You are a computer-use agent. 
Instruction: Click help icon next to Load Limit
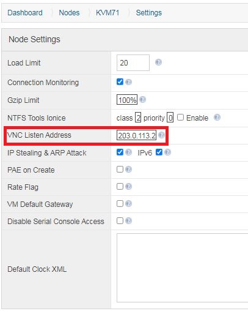point(158,62)
